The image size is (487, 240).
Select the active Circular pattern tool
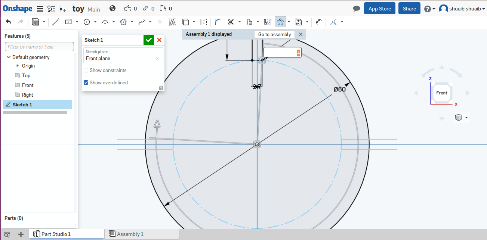(x=280, y=22)
